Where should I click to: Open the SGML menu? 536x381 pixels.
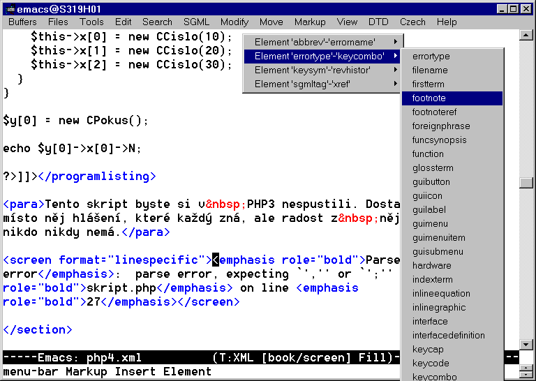click(196, 22)
